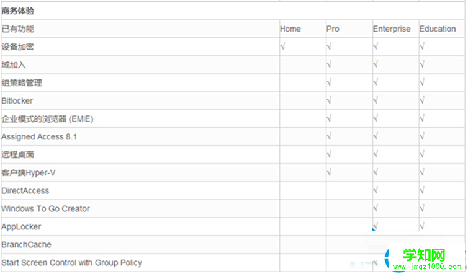Click the 组策略管理 row label
Screen dimensions: 468x274
click(22, 83)
